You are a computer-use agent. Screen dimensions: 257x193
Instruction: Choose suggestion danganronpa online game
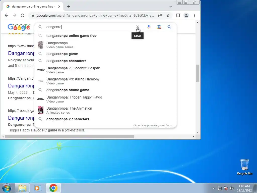(106, 90)
